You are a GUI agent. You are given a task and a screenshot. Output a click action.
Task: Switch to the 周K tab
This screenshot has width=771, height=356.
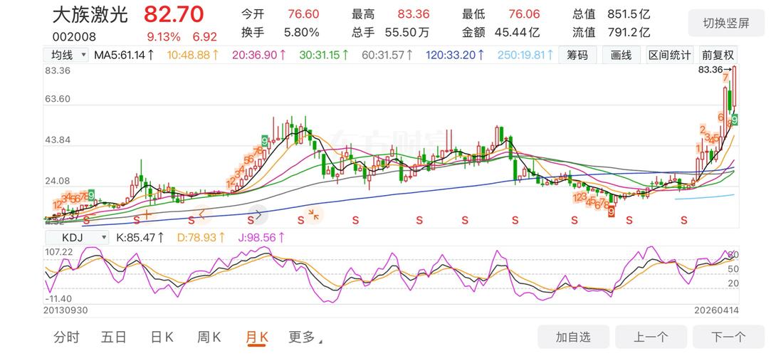(x=209, y=337)
